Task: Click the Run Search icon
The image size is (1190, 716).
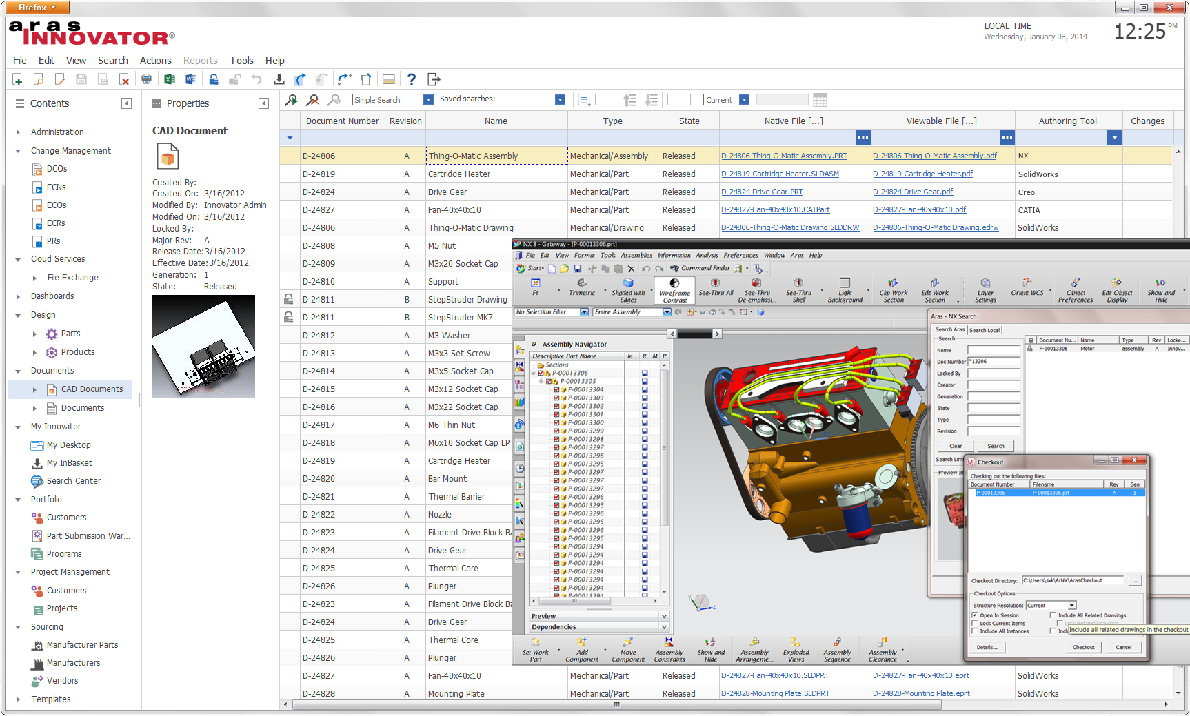Action: pyautogui.click(x=292, y=100)
